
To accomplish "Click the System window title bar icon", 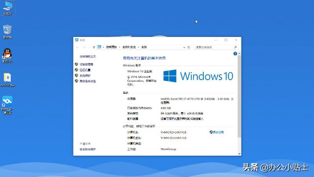I will 77,40.
